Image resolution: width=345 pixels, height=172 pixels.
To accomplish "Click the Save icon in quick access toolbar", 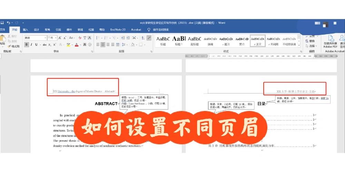I will [x=2, y=23].
